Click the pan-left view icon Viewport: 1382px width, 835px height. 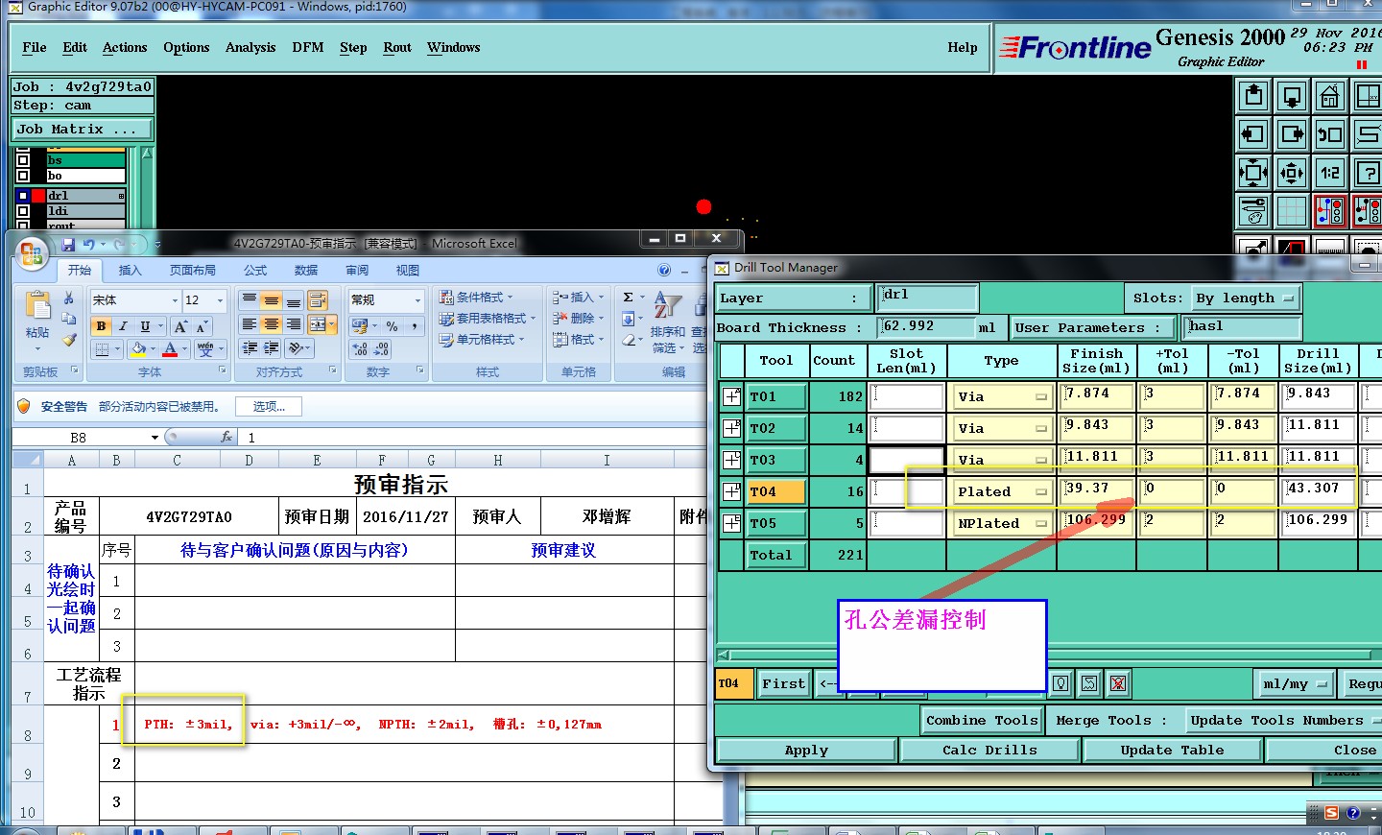pos(1253,134)
